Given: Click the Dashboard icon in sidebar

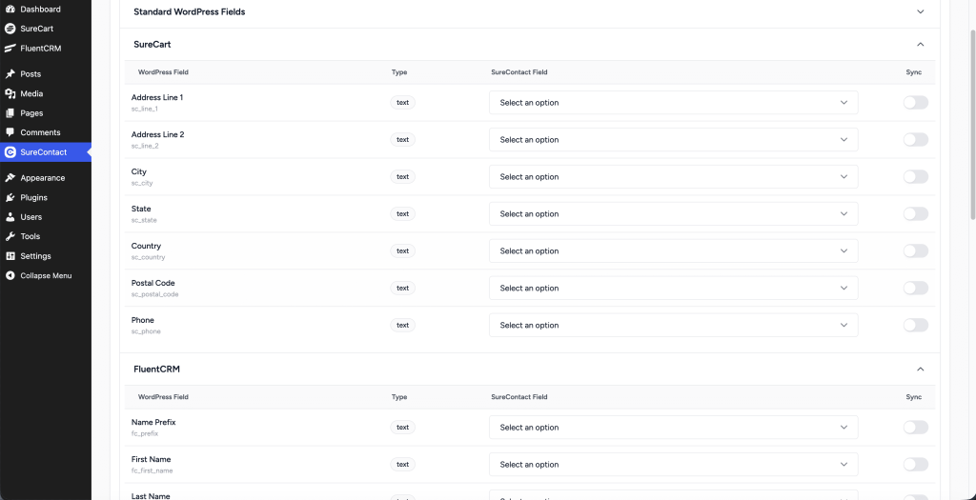Looking at the screenshot, I should point(10,10).
